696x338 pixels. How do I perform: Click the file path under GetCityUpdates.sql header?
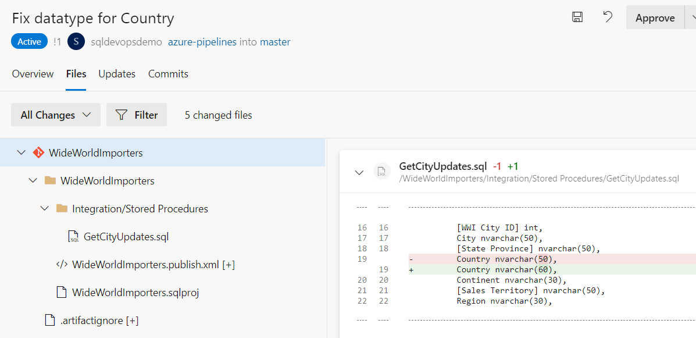point(540,179)
